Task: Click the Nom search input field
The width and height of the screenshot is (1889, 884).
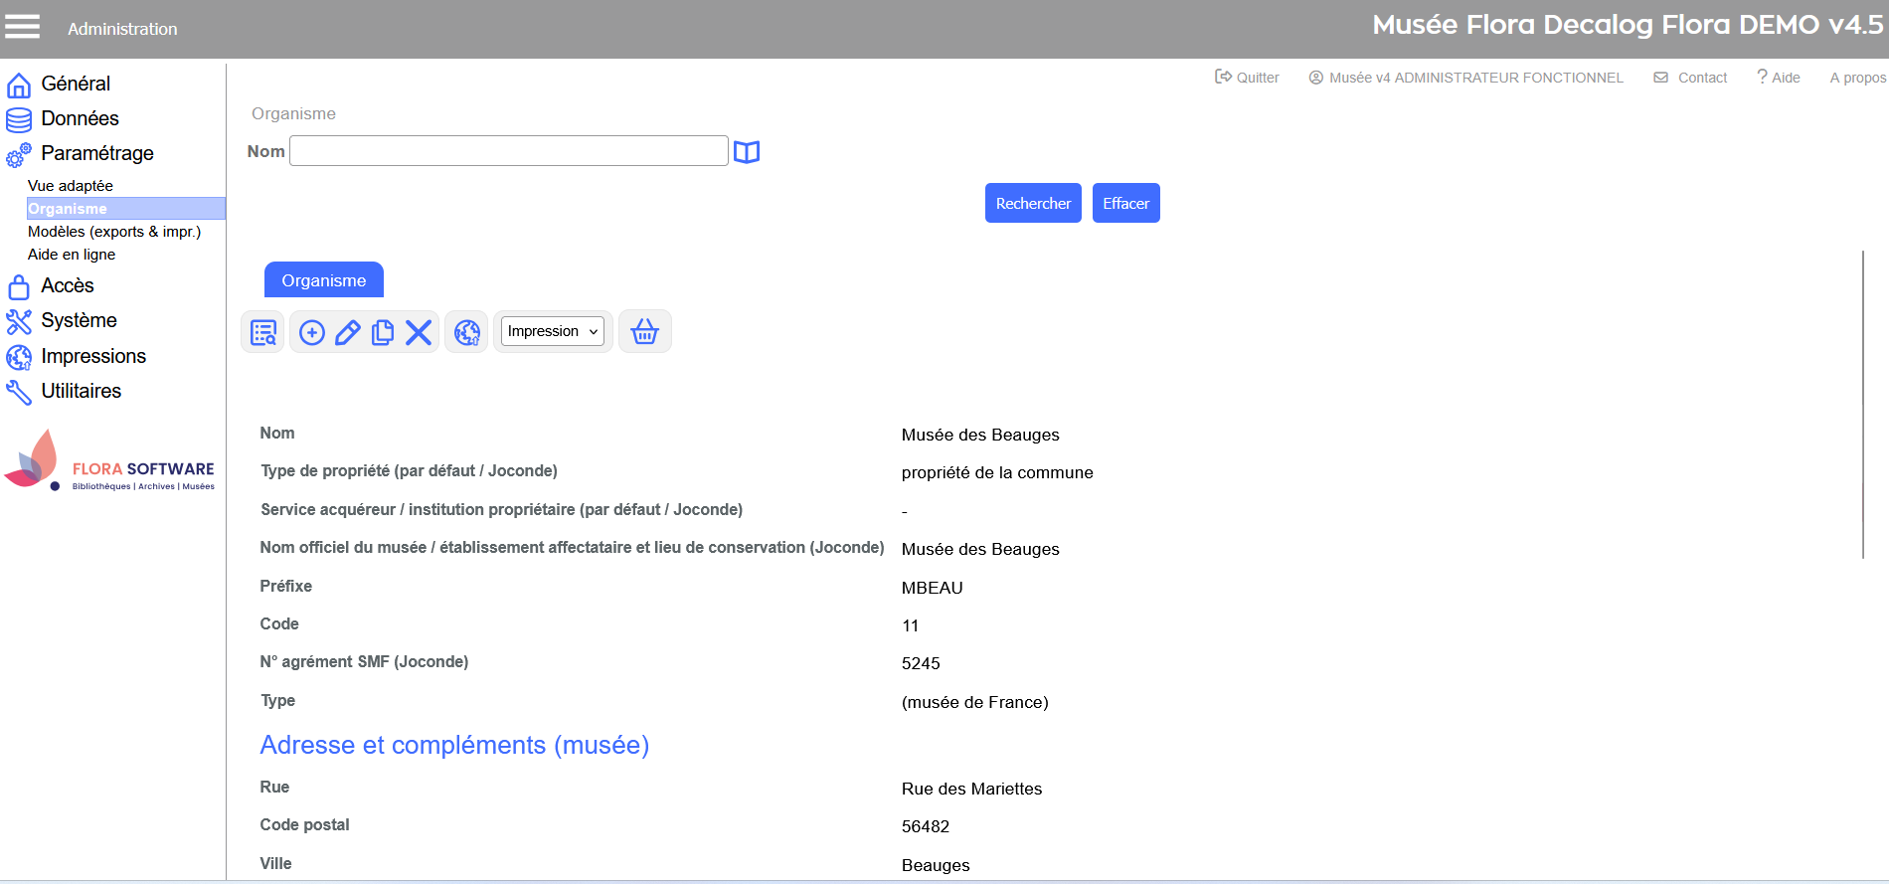Action: [508, 151]
